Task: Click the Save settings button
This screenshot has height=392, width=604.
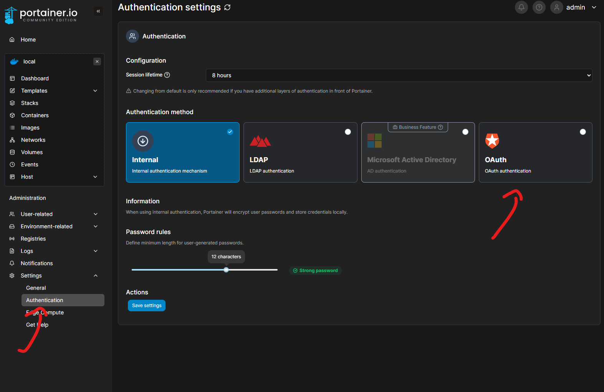Action: [x=147, y=306]
